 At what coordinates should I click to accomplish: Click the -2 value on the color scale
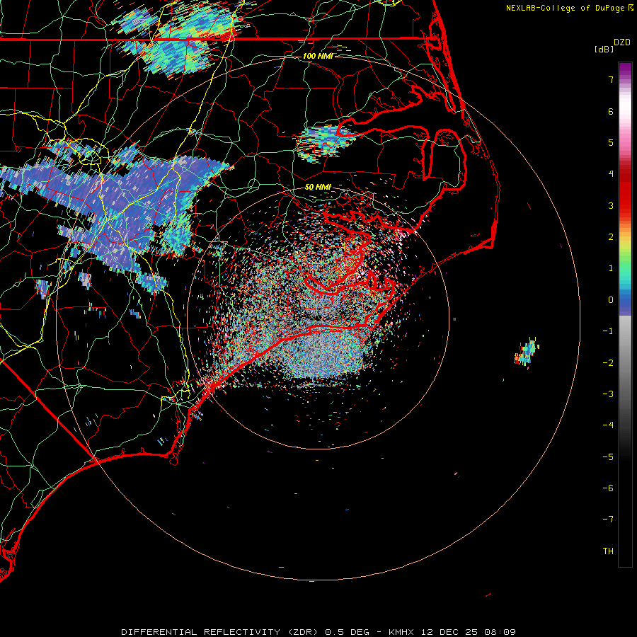pyautogui.click(x=608, y=363)
